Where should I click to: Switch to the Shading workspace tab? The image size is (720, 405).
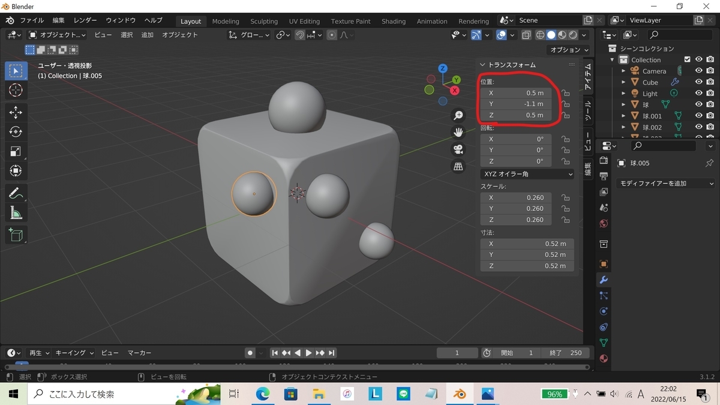(394, 21)
